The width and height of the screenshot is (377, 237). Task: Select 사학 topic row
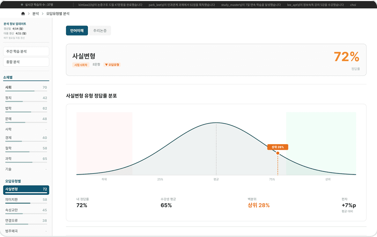(x=26, y=129)
